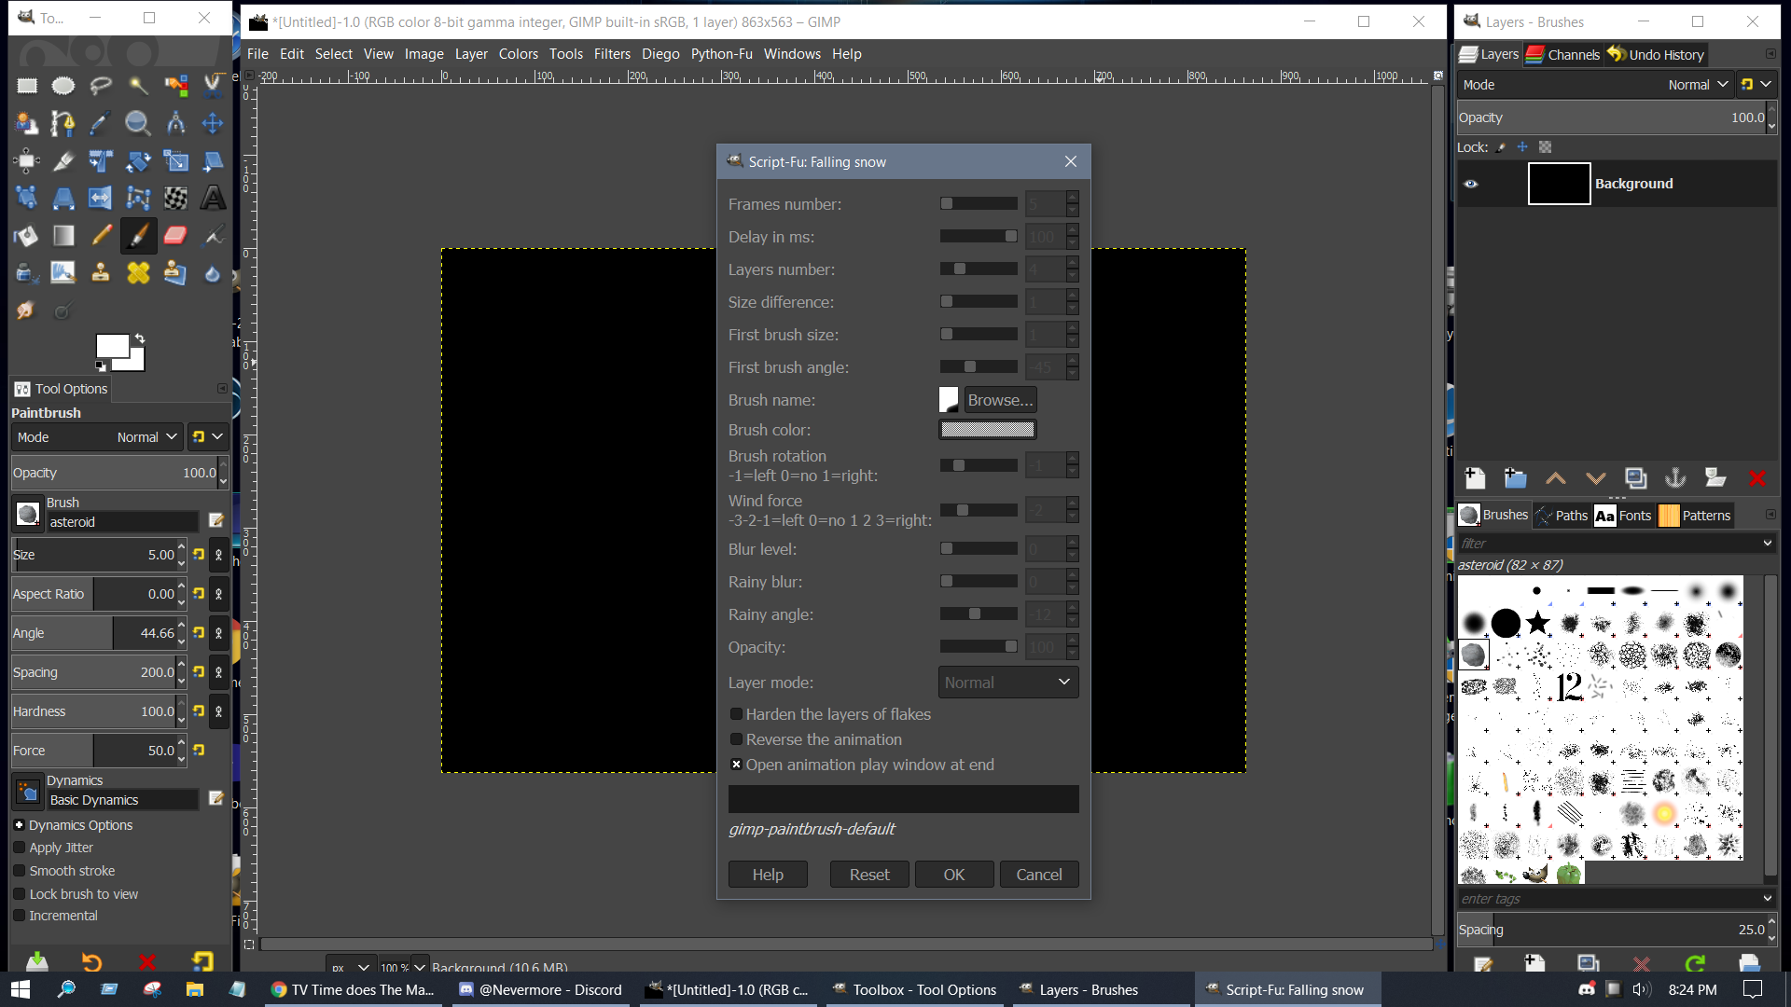Expand the Dynamics Options section
1791x1007 pixels.
[19, 825]
